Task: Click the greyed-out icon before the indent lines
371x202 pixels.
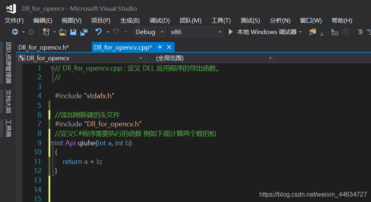Action: point(345,32)
